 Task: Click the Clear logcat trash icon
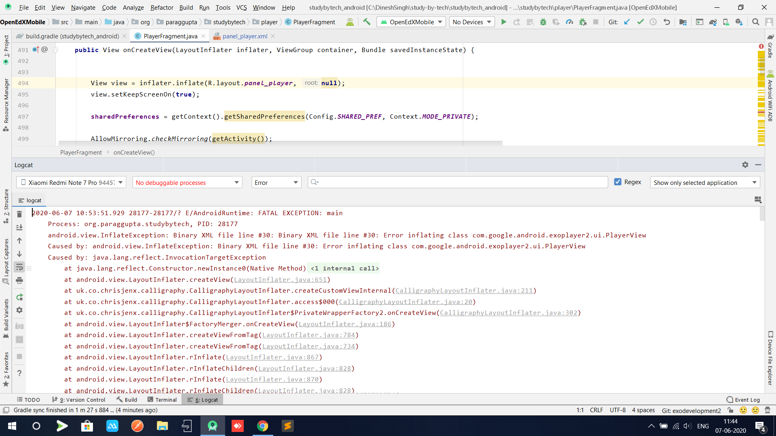pos(19,214)
